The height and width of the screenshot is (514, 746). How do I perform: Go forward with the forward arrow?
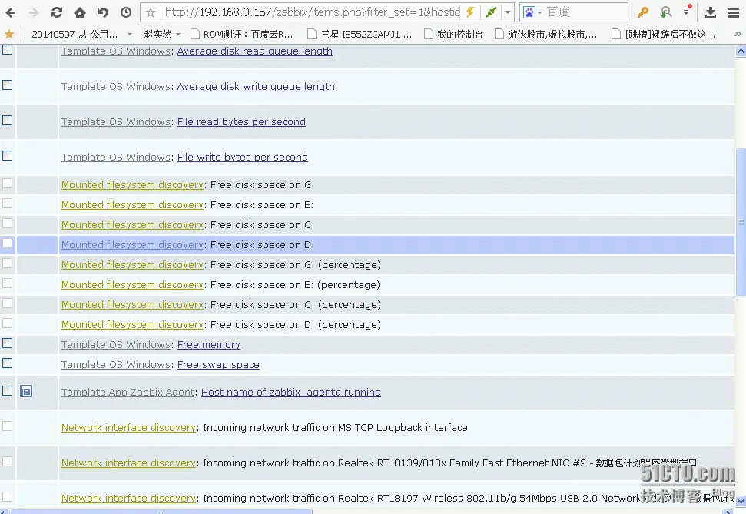pos(33,12)
